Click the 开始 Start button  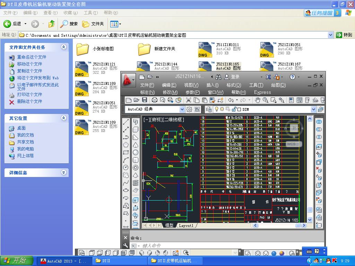tap(17, 261)
